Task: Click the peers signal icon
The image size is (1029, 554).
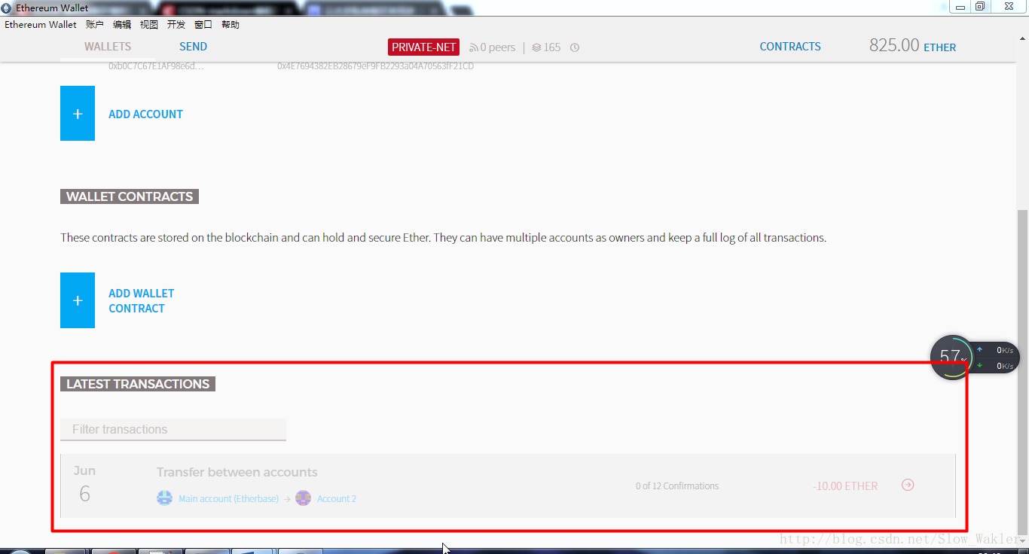Action: (474, 47)
